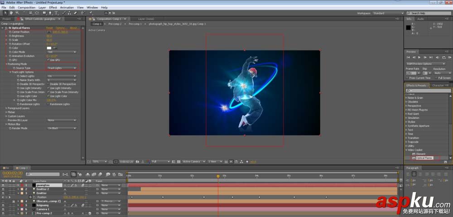The width and height of the screenshot is (453, 217).
Task: Hide the guangtou layer with eye toggle
Action: click(x=3, y=185)
